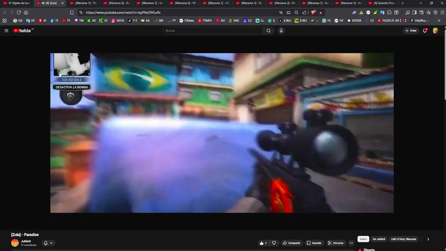Screen dimensions: 446x251
Task: Switch to the (4) Querido Dros tab
Action: coord(382,3)
